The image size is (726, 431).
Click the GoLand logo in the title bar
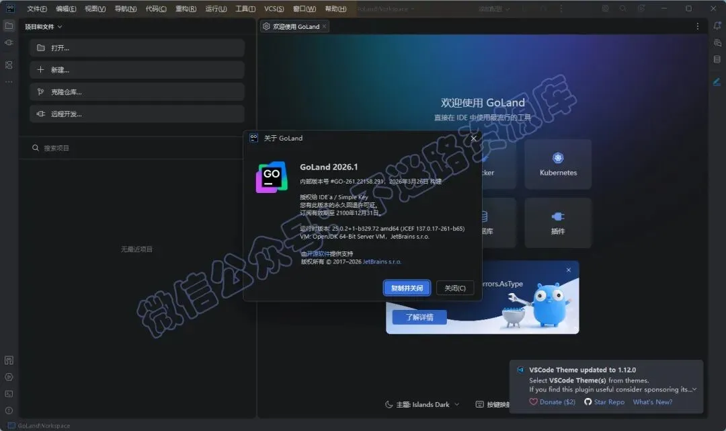click(x=9, y=8)
